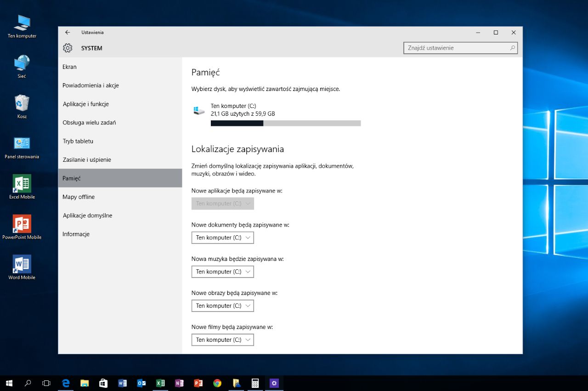Open the Windows Start menu button
Image resolution: width=588 pixels, height=391 pixels.
pyautogui.click(x=9, y=383)
